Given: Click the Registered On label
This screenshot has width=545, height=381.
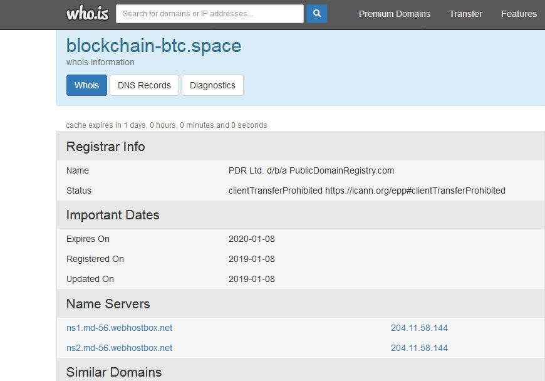Looking at the screenshot, I should [x=95, y=259].
